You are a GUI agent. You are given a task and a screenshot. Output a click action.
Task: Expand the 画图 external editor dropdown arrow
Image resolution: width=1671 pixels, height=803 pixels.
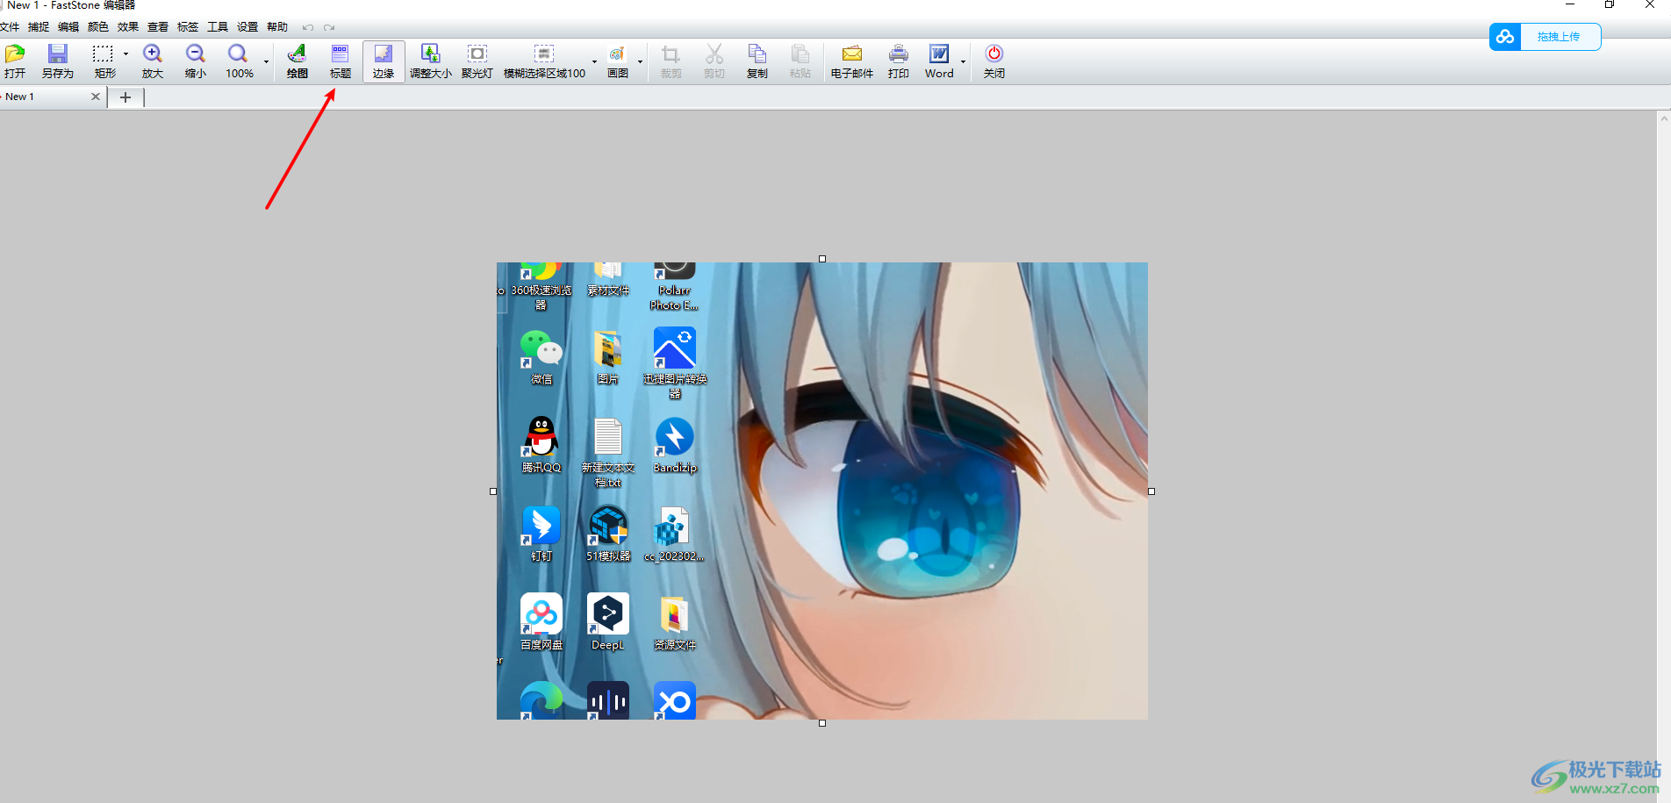coord(640,61)
